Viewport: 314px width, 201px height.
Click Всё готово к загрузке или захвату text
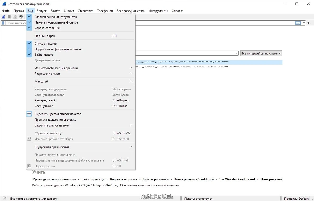pyautogui.click(x=33, y=199)
